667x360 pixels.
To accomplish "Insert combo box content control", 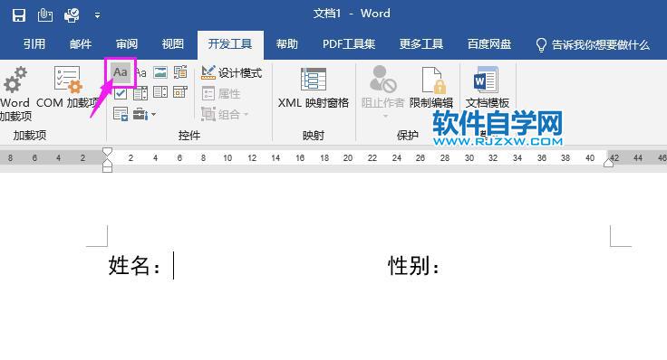I will click(140, 93).
